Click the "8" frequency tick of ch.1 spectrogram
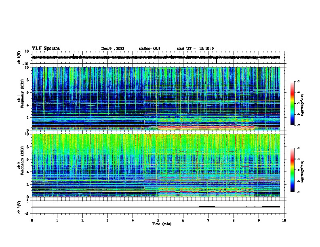This screenshot has height=247, width=320. tap(28, 80)
